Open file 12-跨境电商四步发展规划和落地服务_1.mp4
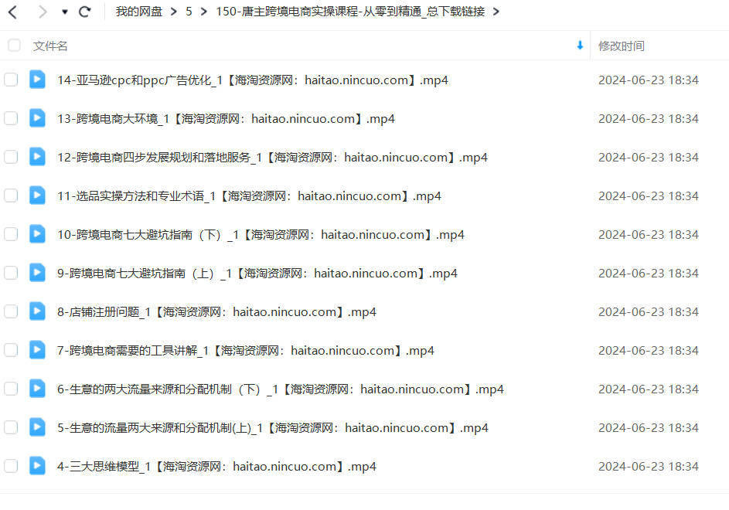Viewport: 729px width, 510px height. (x=272, y=157)
